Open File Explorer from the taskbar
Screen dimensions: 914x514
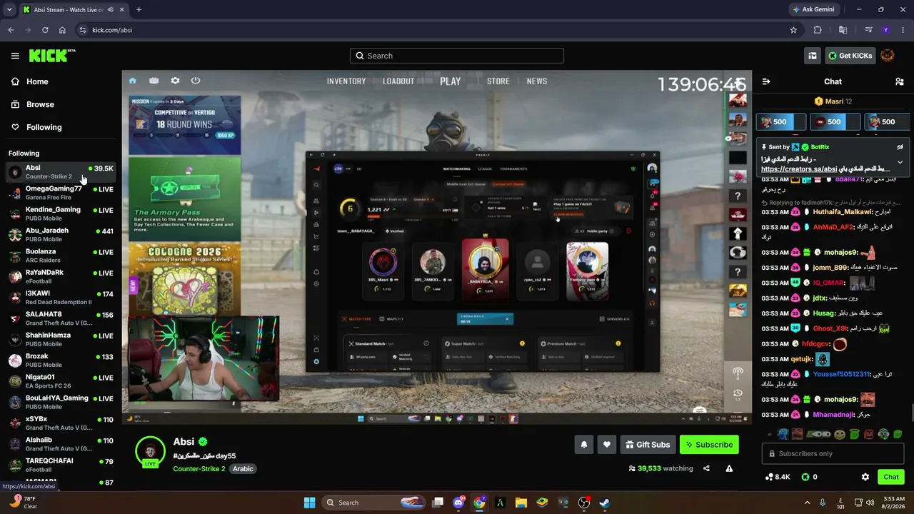tap(521, 503)
